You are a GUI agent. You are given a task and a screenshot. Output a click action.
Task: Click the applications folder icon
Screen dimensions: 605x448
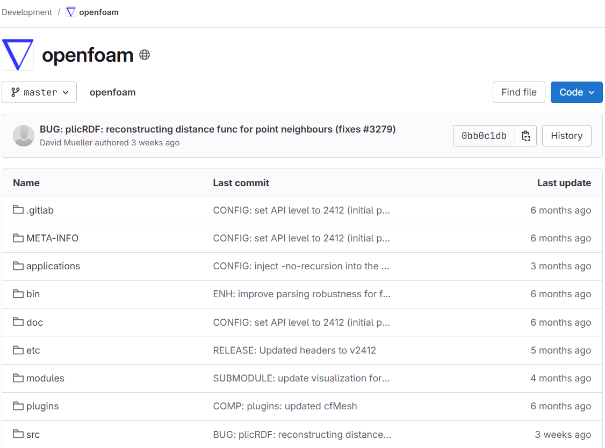(18, 266)
